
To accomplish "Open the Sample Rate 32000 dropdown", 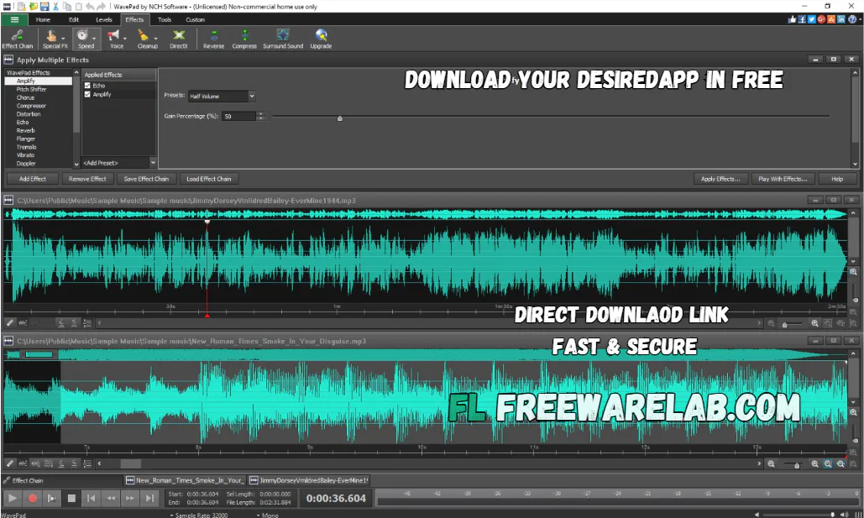I will coord(199,515).
